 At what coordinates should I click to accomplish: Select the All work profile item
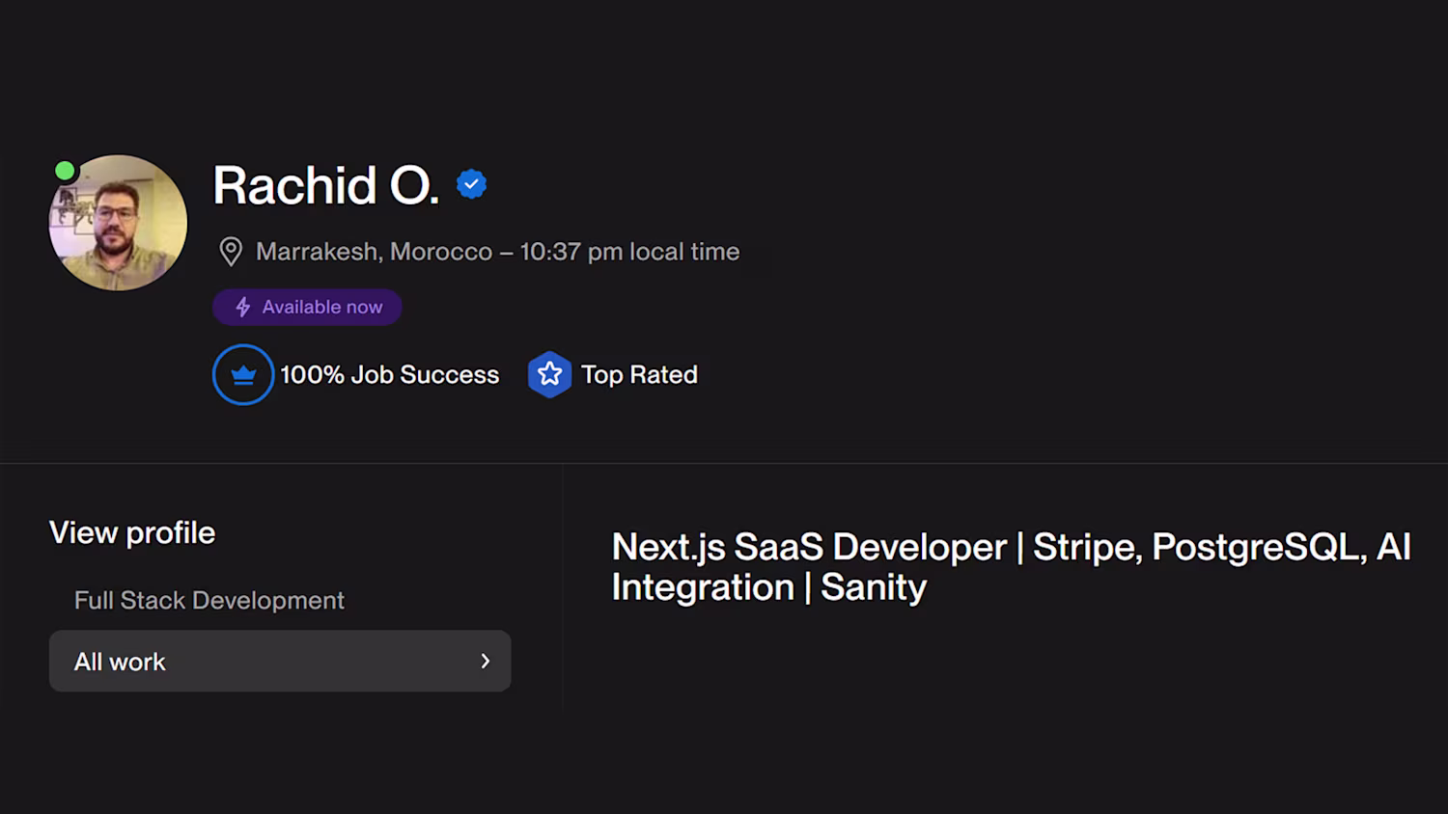point(120,662)
